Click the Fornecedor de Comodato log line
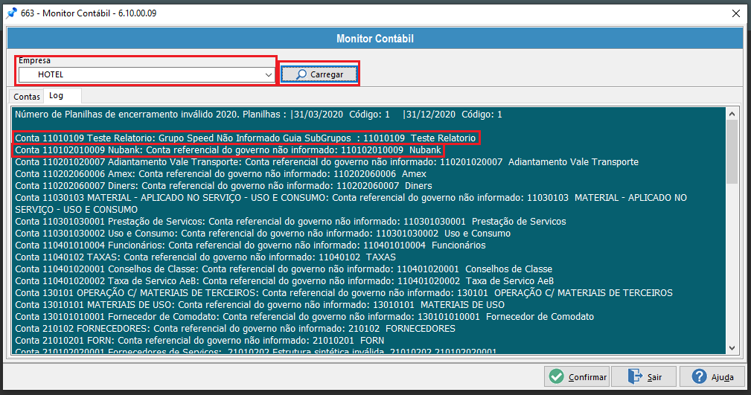Image resolution: width=751 pixels, height=395 pixels. pyautogui.click(x=304, y=316)
